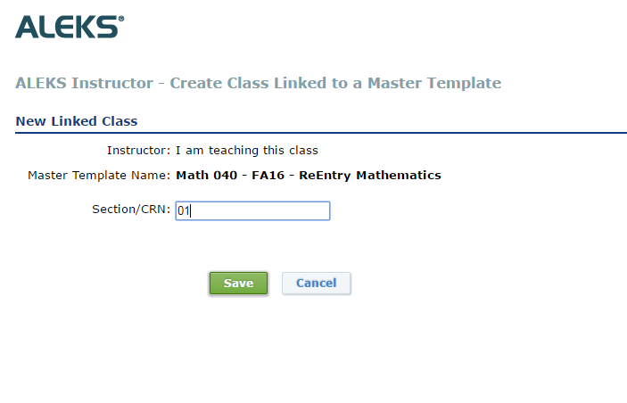Screen dimensions: 627x403
Task: Select the Master Template Name label
Action: pos(99,175)
